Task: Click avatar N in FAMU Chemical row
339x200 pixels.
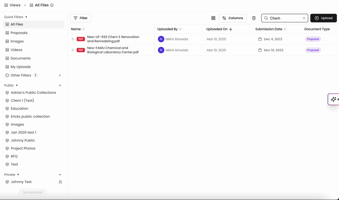Action: tap(161, 50)
